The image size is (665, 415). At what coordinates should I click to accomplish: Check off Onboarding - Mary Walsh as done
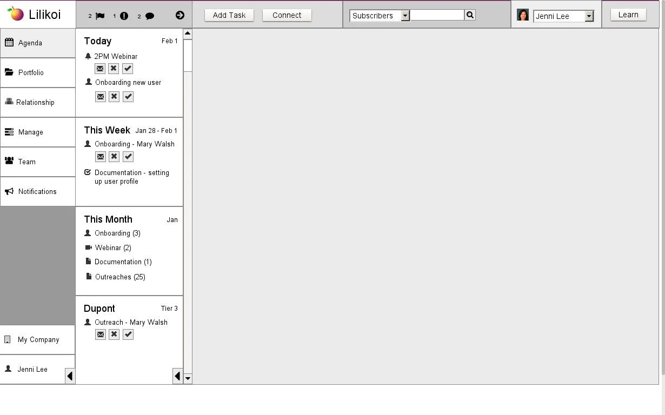(x=128, y=156)
